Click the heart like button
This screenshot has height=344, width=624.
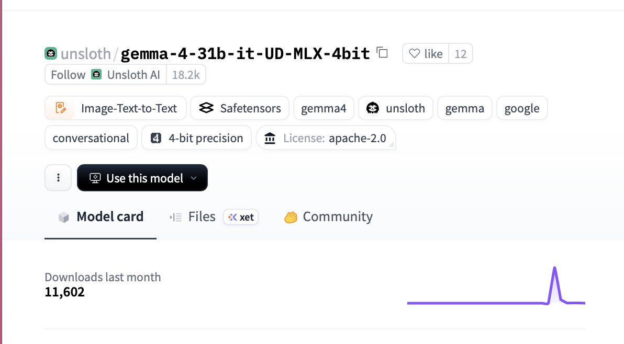point(425,54)
